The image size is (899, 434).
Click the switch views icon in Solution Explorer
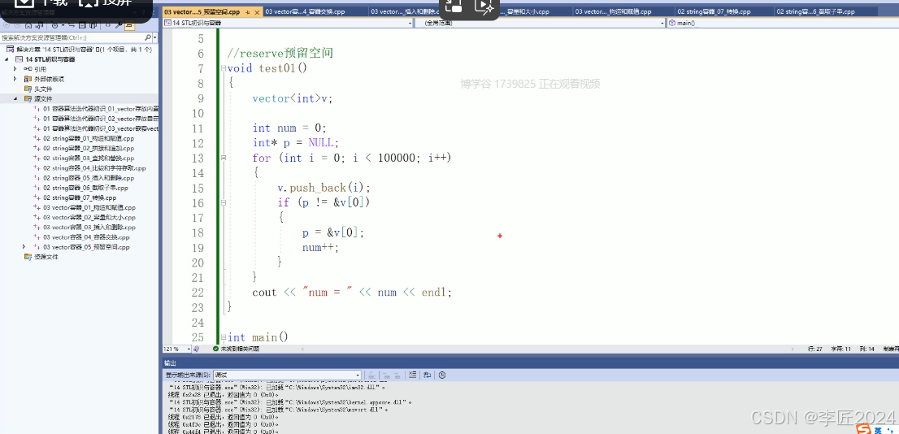[39, 26]
